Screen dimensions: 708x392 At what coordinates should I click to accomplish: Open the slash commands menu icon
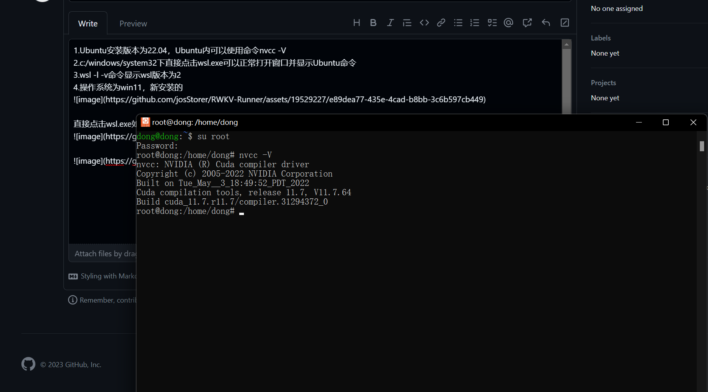(564, 23)
